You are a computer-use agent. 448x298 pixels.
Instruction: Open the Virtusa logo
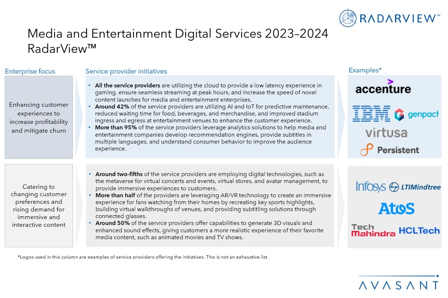[x=386, y=133]
